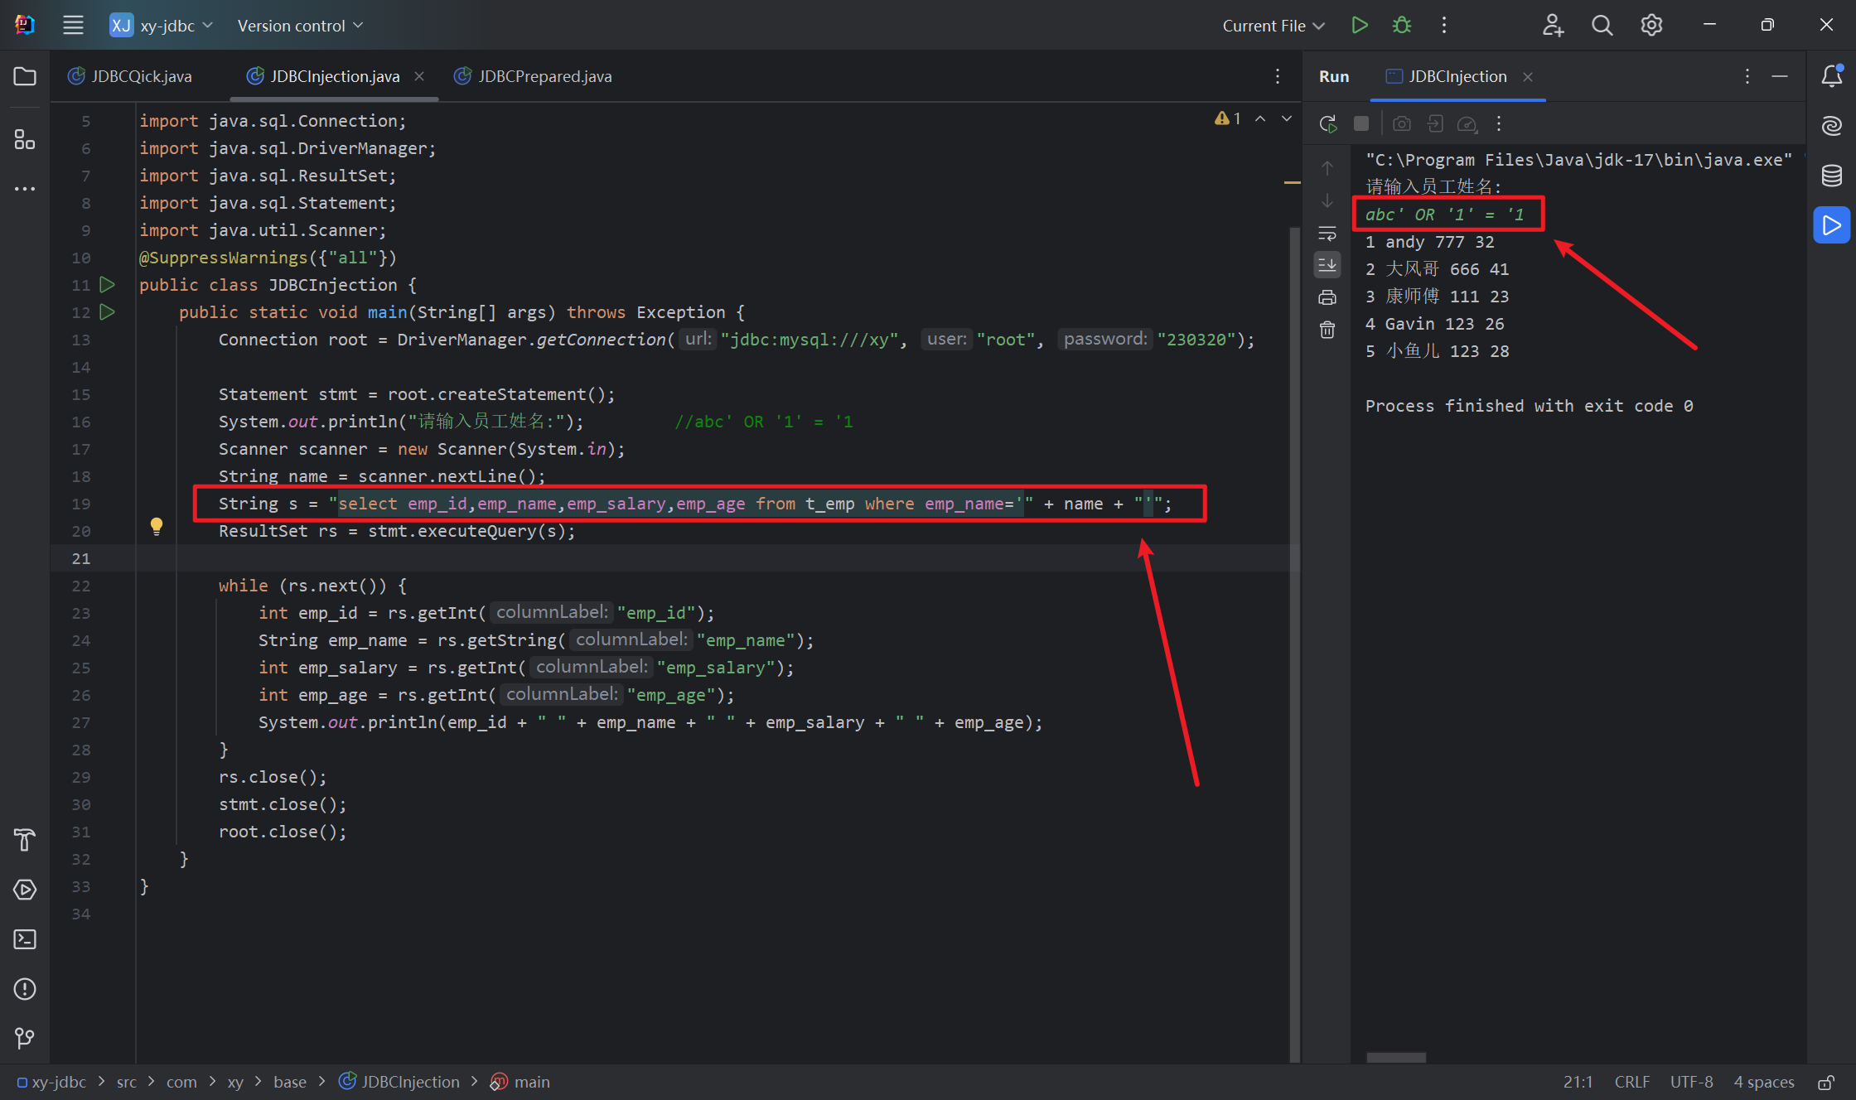This screenshot has width=1856, height=1100.
Task: Click the Debug bug icon in toolbar
Action: [x=1402, y=25]
